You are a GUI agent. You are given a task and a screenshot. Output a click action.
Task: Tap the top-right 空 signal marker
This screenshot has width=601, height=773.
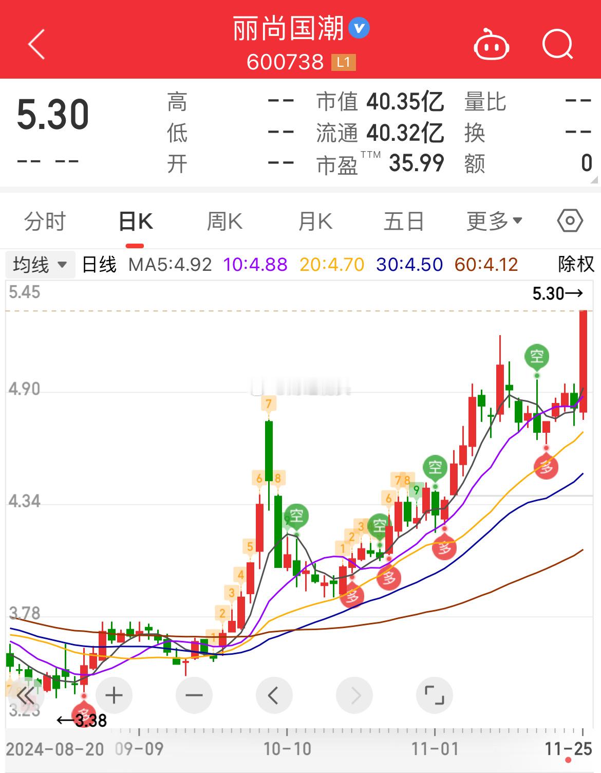[x=537, y=356]
